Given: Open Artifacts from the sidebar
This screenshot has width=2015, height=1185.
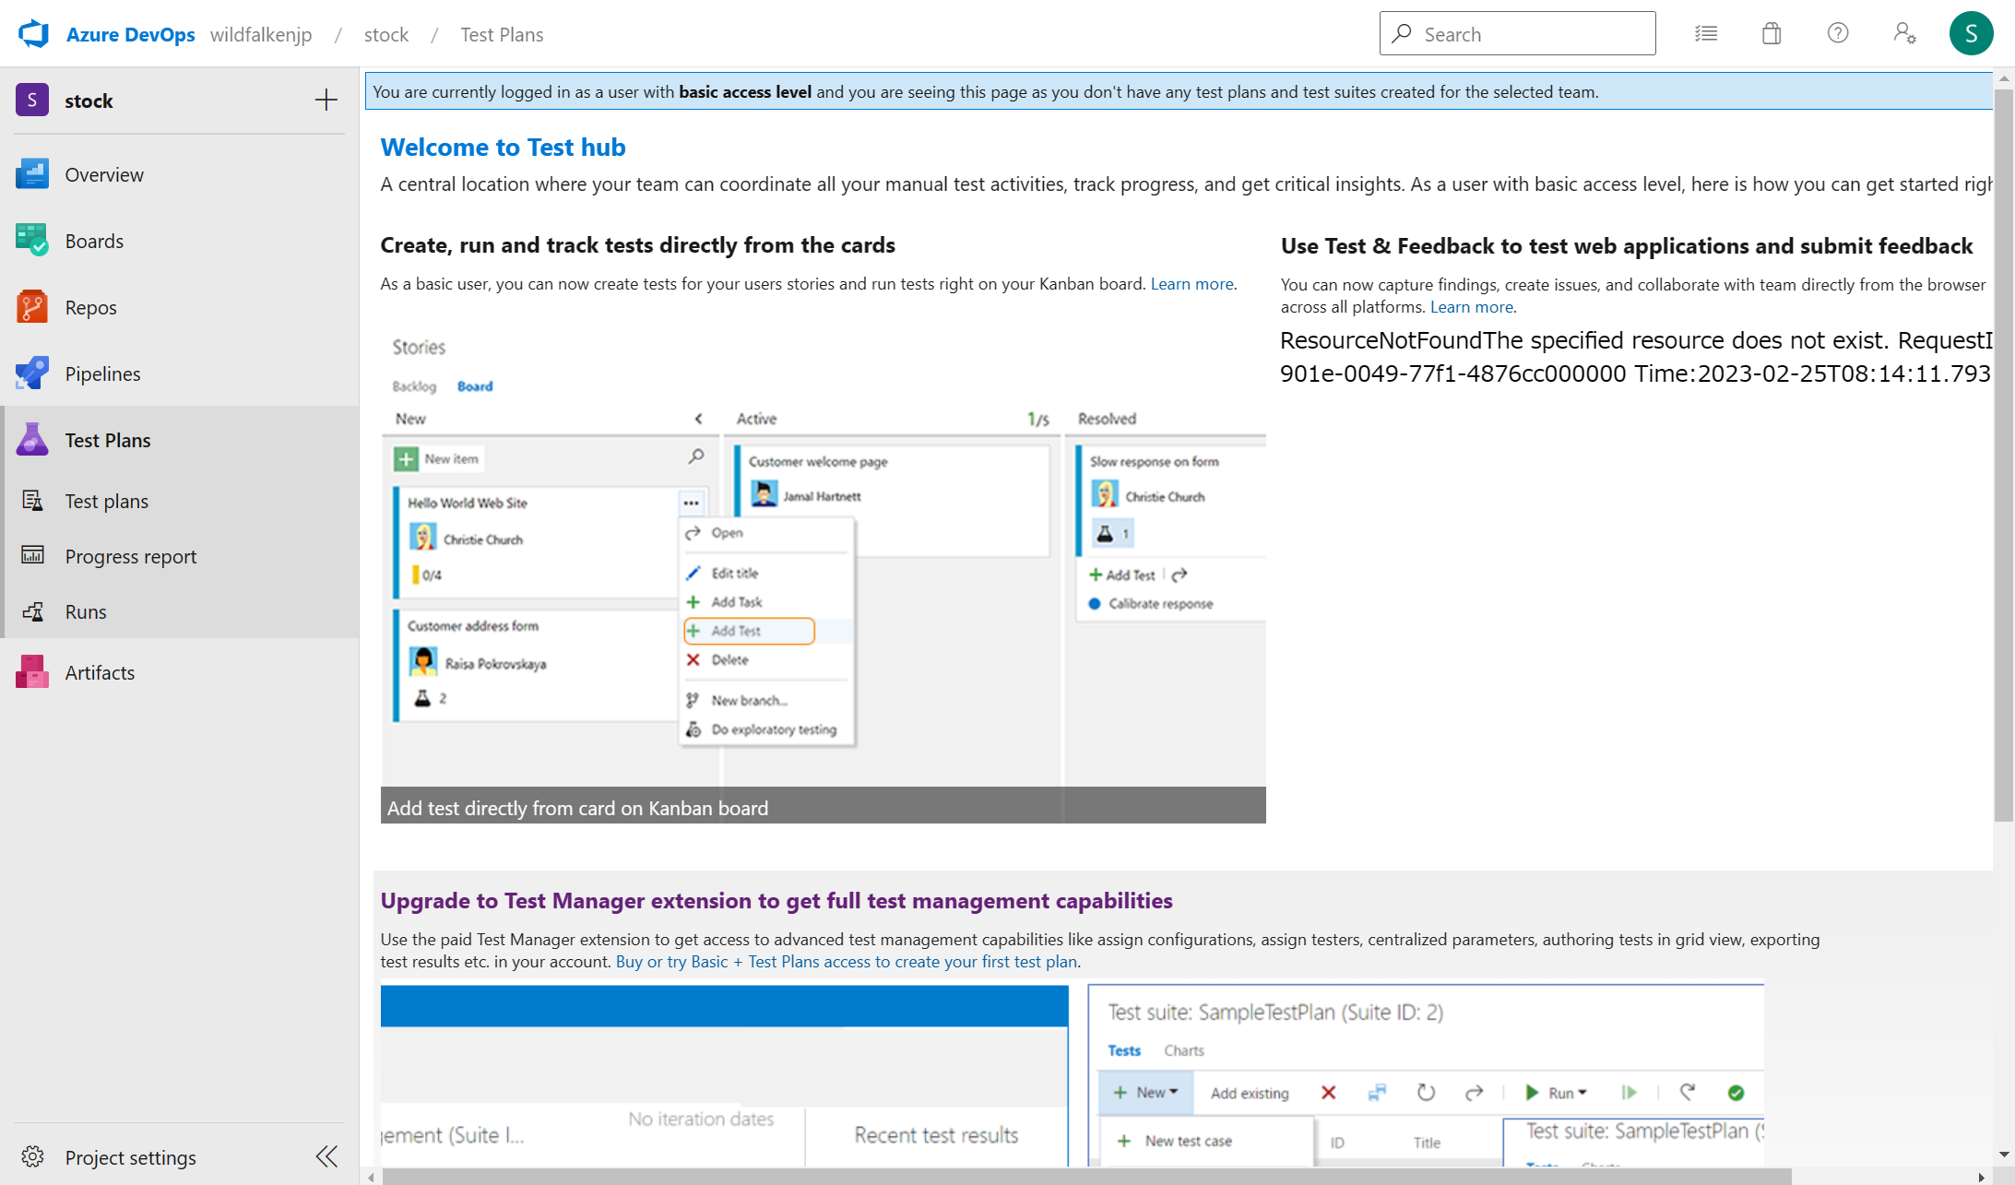Looking at the screenshot, I should click(100, 672).
